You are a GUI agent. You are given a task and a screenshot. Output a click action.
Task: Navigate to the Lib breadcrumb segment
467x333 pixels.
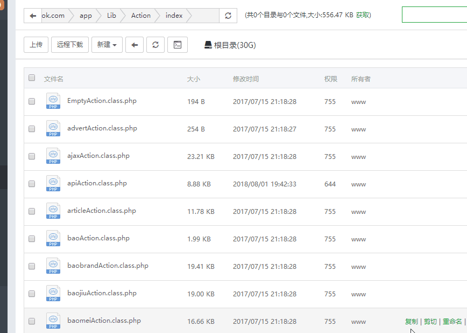pos(111,16)
